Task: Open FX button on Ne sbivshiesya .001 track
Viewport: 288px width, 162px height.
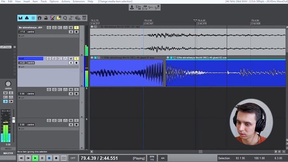Action: pos(60,27)
